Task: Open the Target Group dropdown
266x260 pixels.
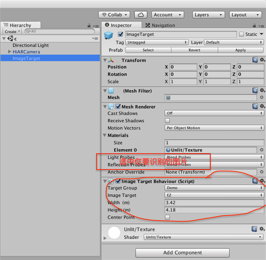Action: (x=214, y=188)
